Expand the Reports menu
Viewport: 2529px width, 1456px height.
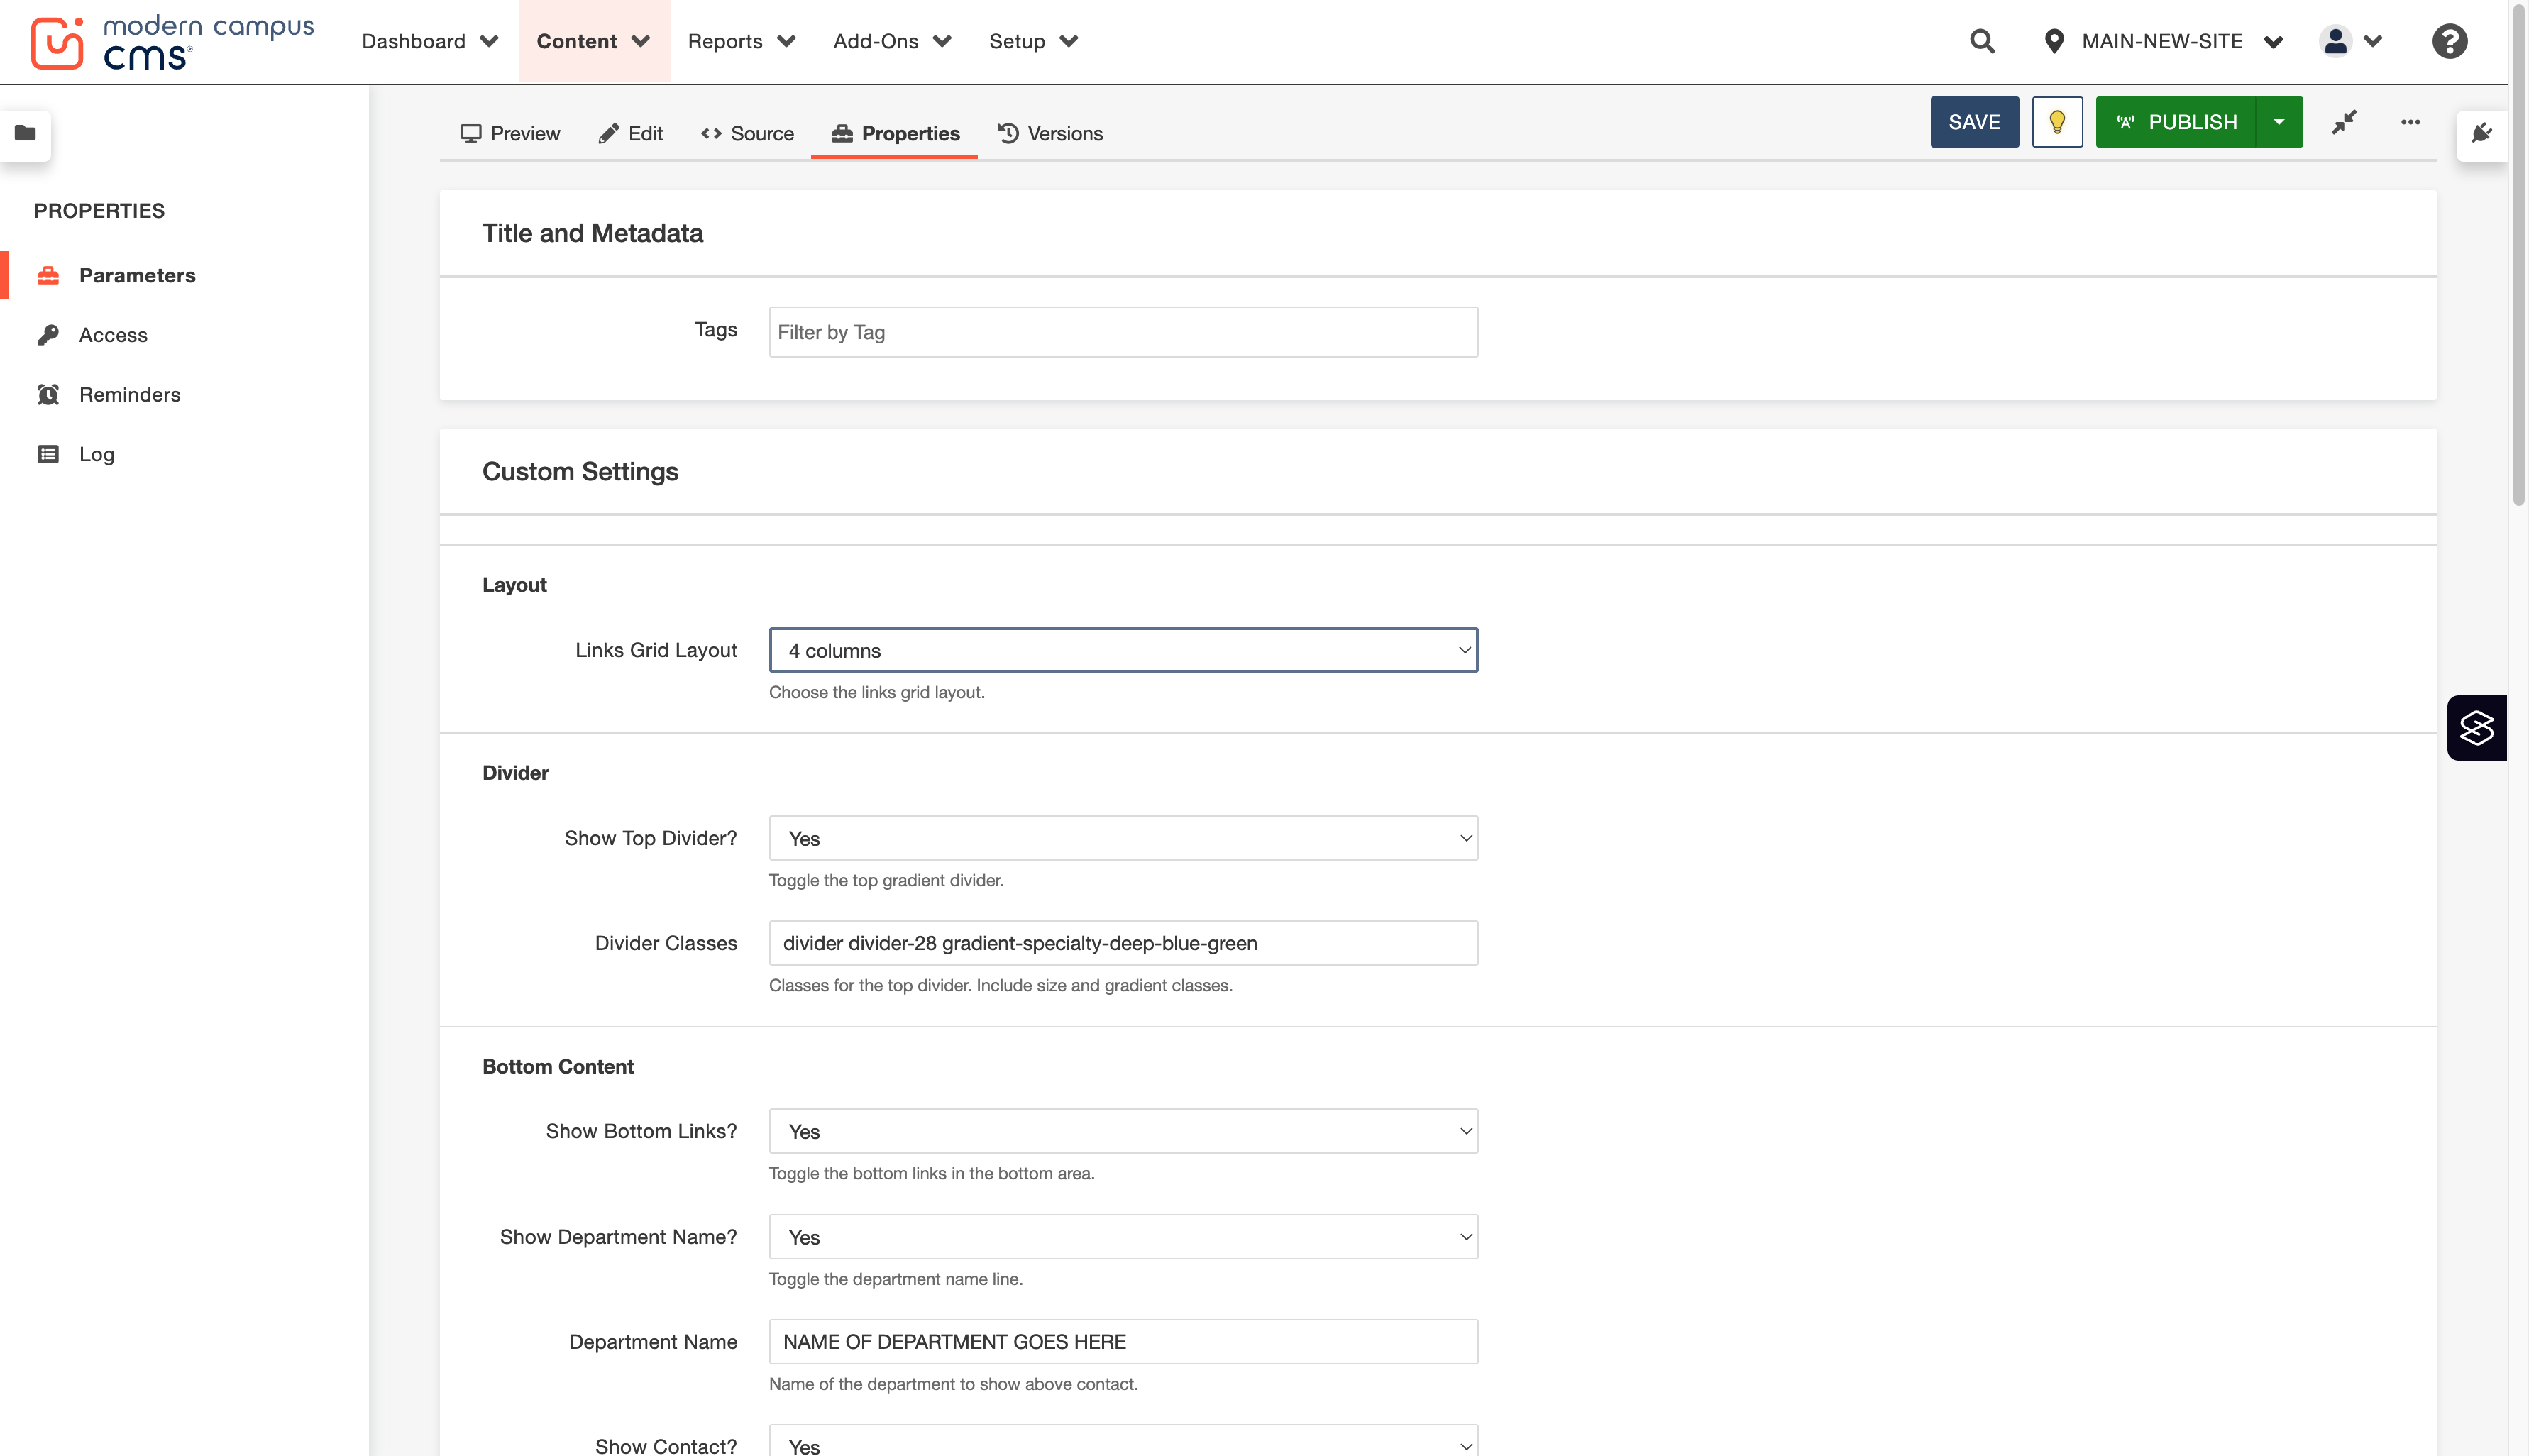[741, 41]
